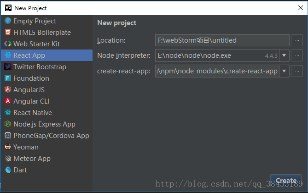Click the Node.js Express App hexagon icon
308x193 pixels.
point(8,124)
